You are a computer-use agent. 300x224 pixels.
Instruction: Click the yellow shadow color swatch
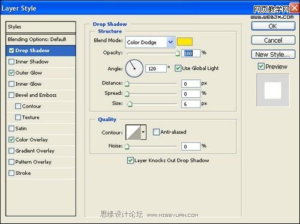click(185, 41)
